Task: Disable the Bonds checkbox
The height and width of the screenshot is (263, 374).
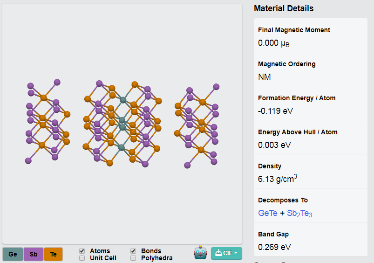Action: [133, 251]
